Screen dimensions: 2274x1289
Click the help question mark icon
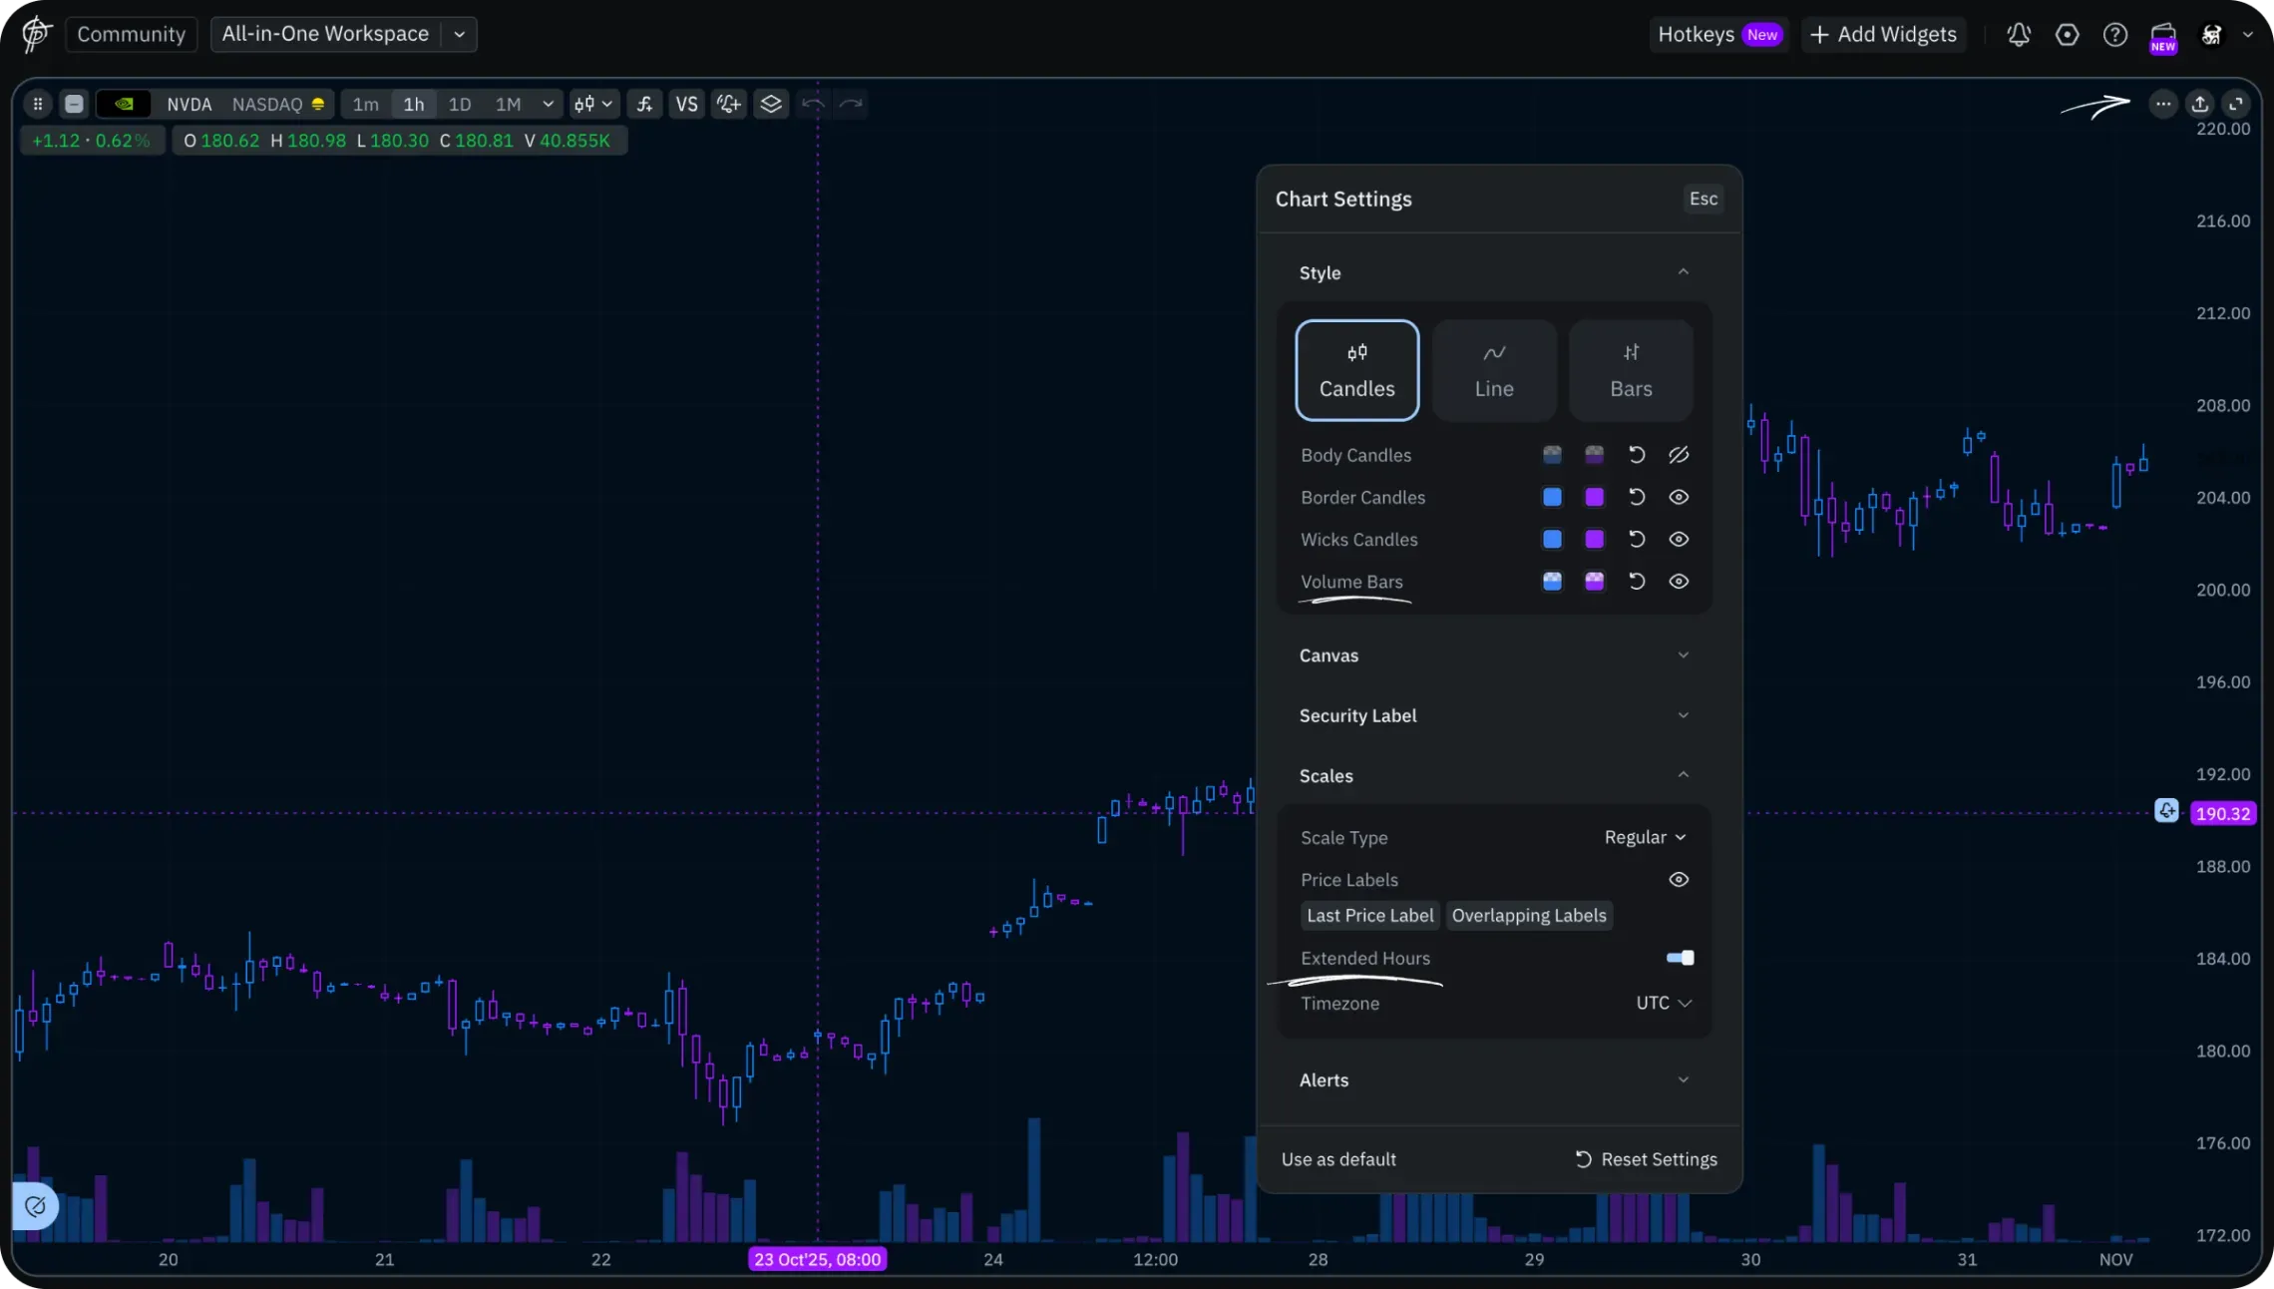point(2114,35)
